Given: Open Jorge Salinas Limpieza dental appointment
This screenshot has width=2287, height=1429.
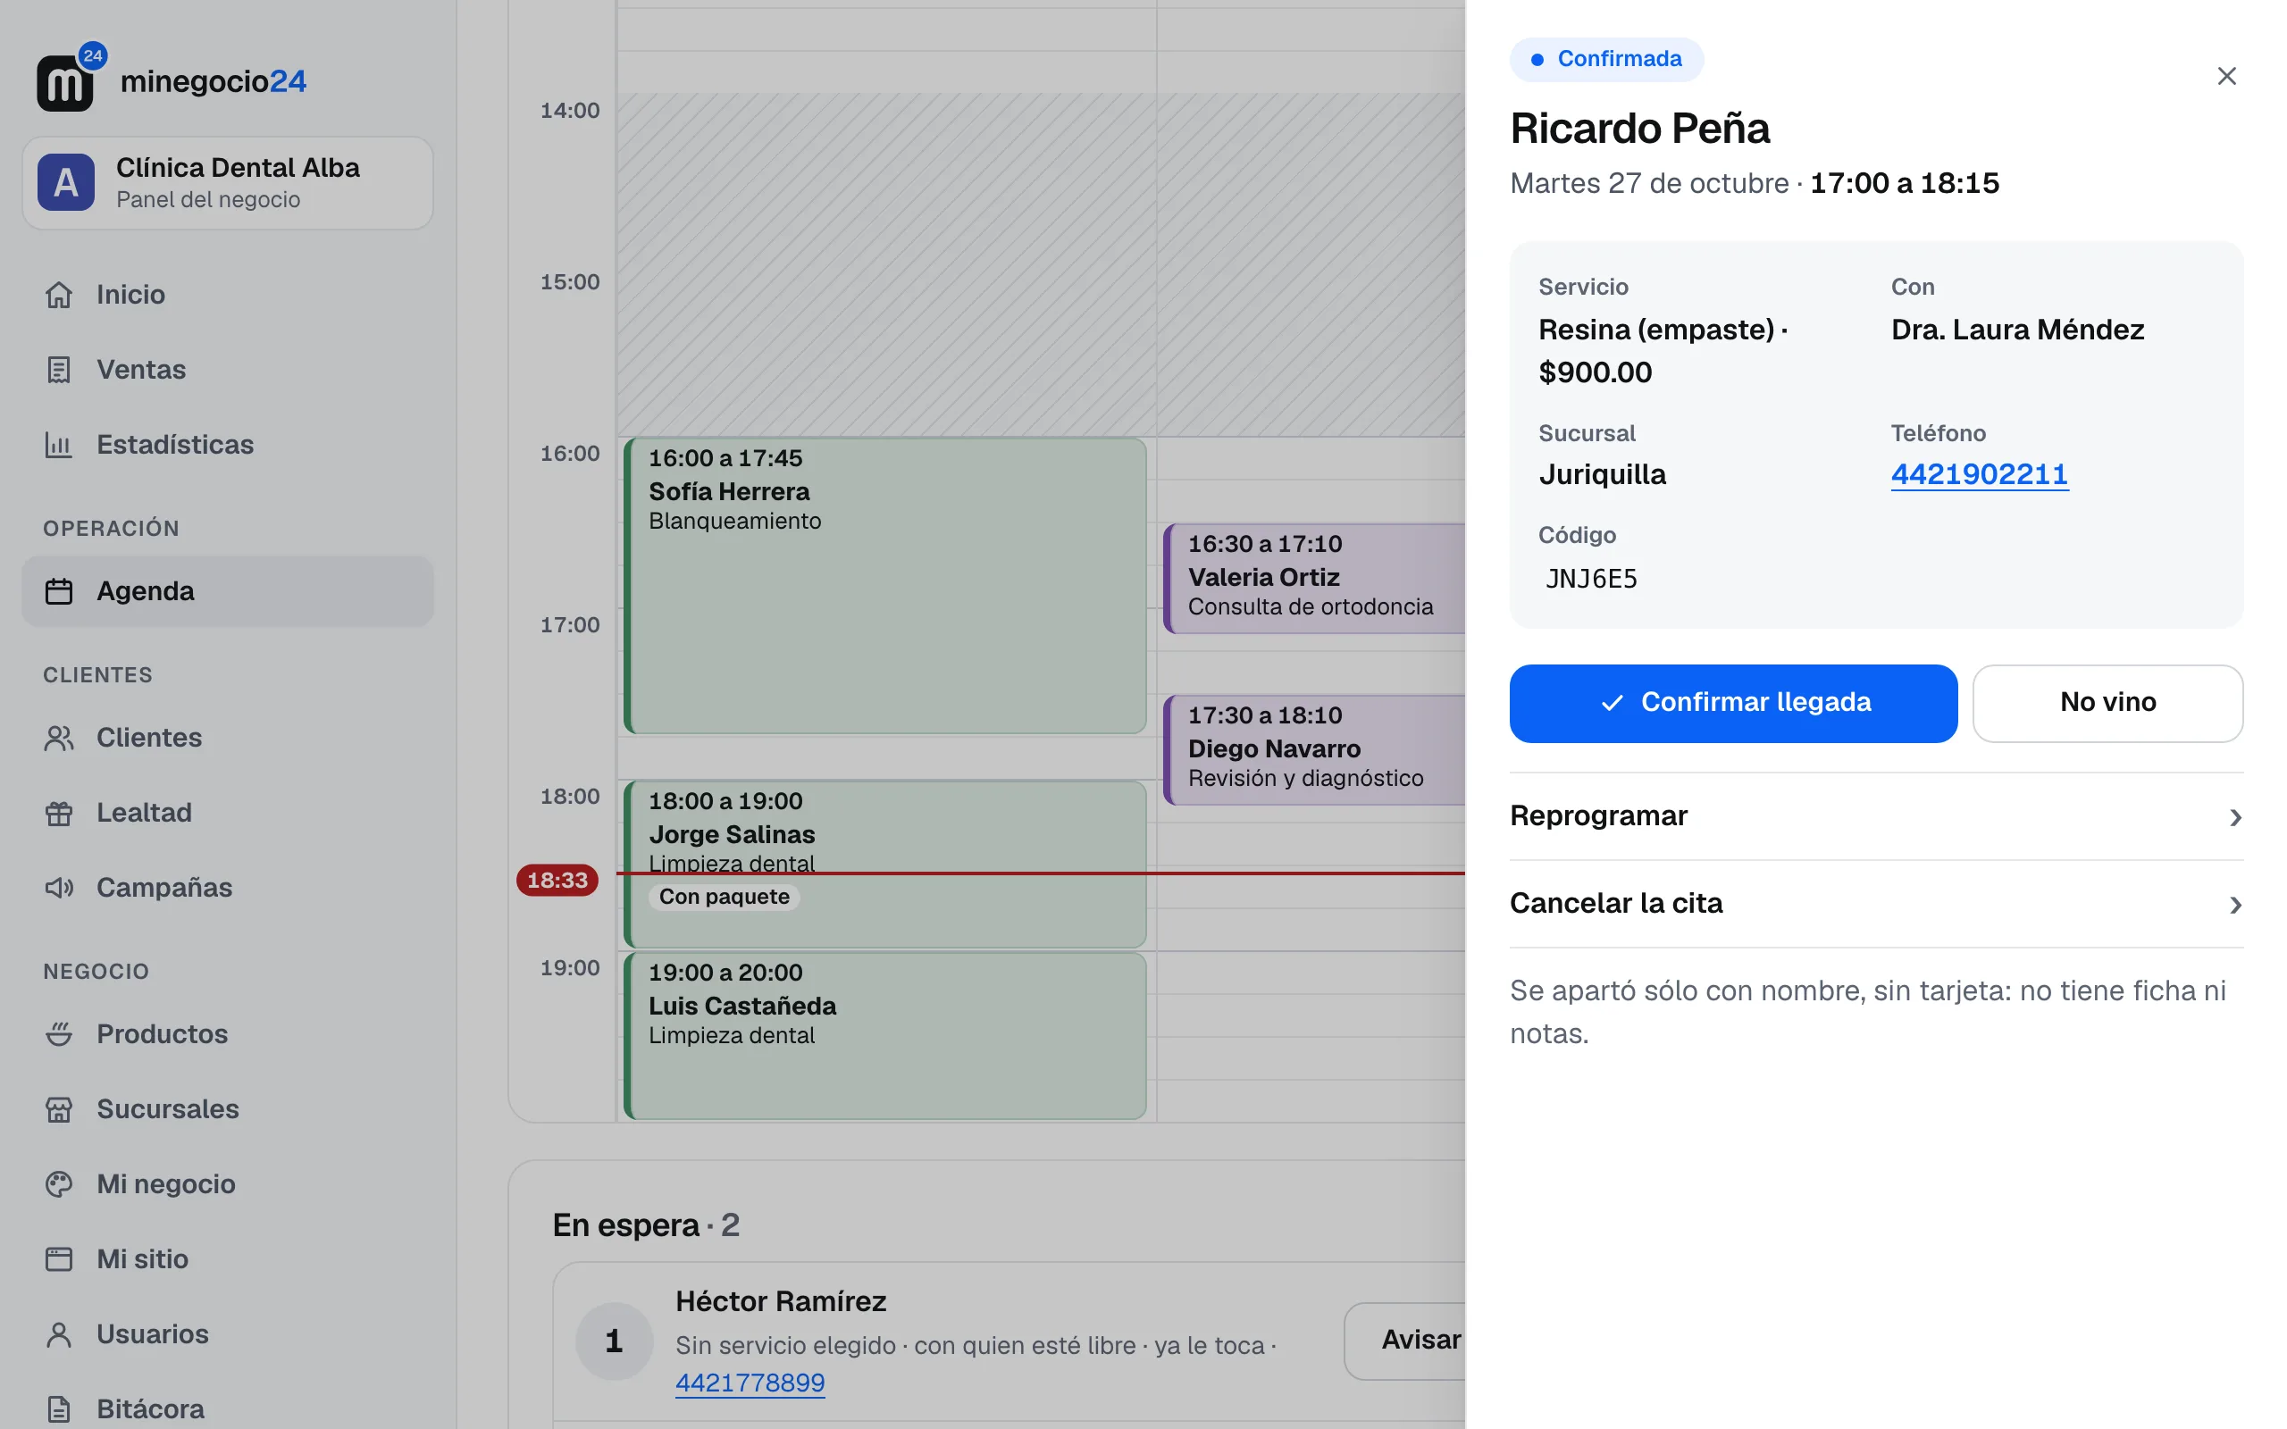Looking at the screenshot, I should tap(885, 864).
